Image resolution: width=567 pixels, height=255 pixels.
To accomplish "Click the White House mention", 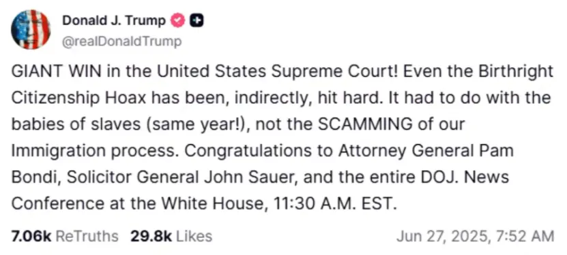I will 212,204.
